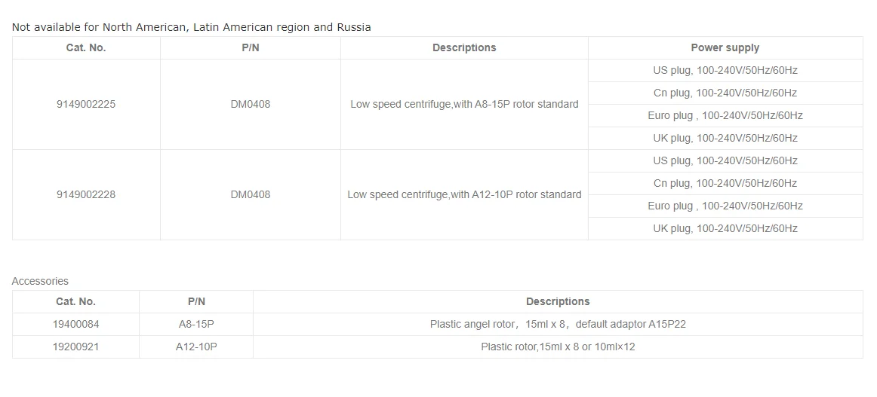Select the Power supply column header
877x397 pixels.
point(725,47)
